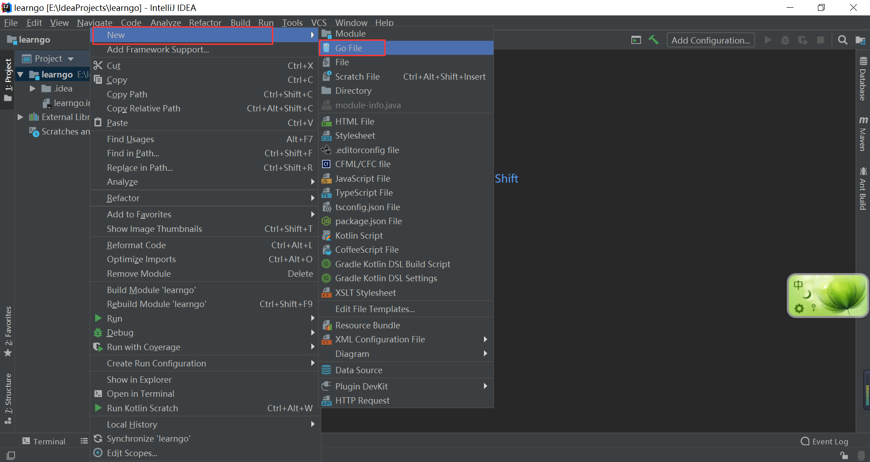
Task: Click the run target selector icon left of hammer
Action: (x=636, y=40)
